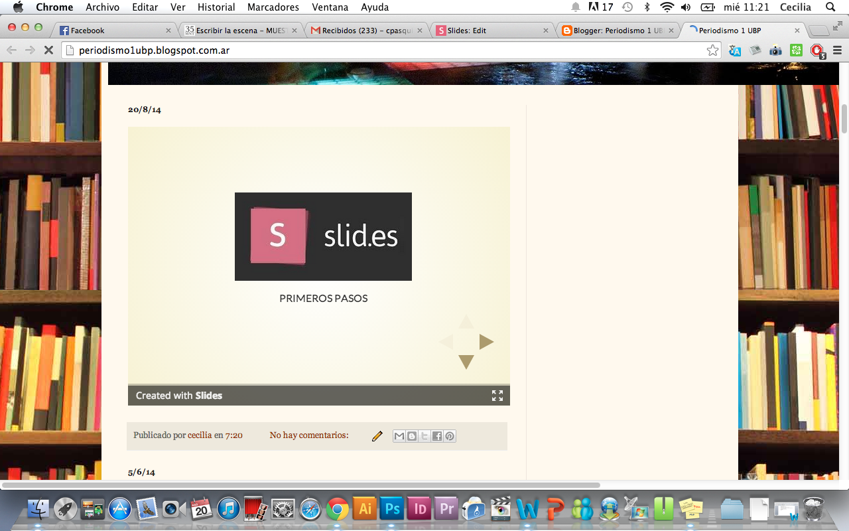The width and height of the screenshot is (849, 531).
Task: Open the Chrome application menu
Action: coord(54,7)
